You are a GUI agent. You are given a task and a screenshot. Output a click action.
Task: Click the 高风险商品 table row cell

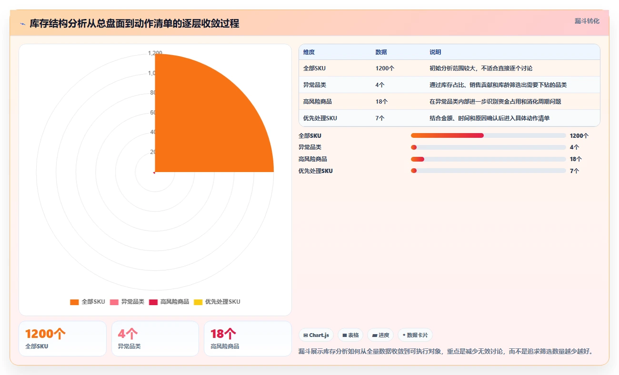tap(318, 102)
